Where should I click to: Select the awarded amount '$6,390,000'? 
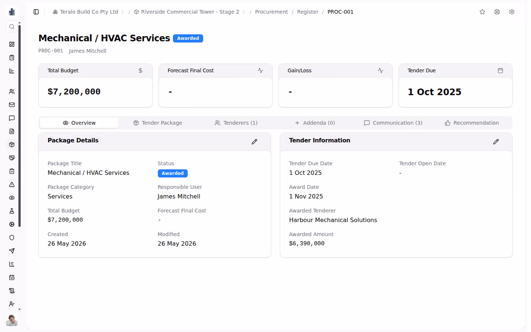(307, 243)
